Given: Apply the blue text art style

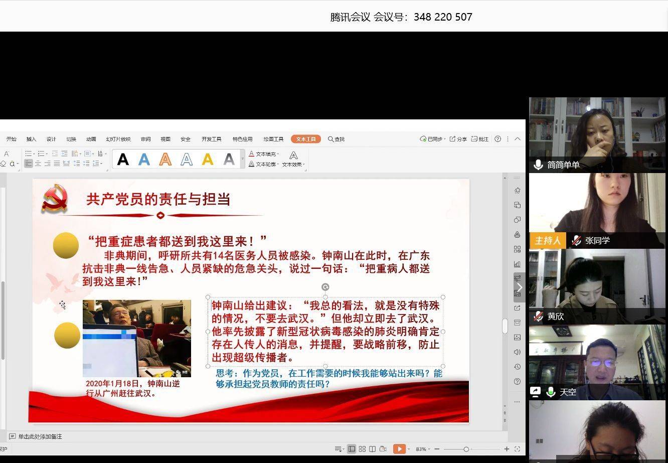Looking at the screenshot, I should (144, 160).
